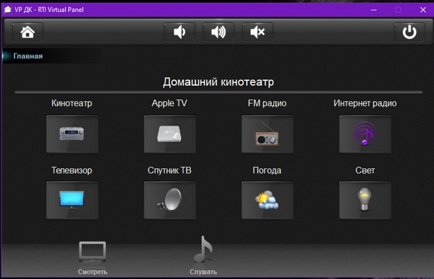Open the FM радио radio icon

267,134
